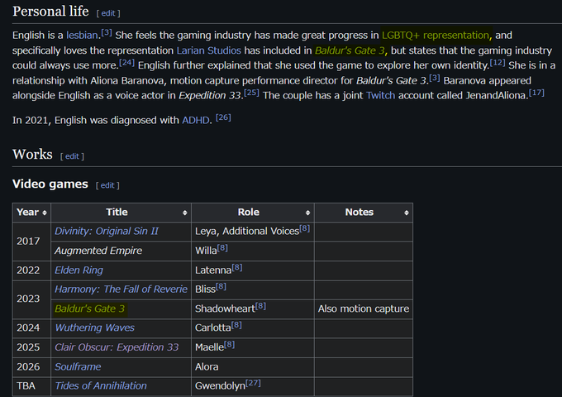Sort table by the Role column arrows
The width and height of the screenshot is (562, 397).
coord(307,213)
